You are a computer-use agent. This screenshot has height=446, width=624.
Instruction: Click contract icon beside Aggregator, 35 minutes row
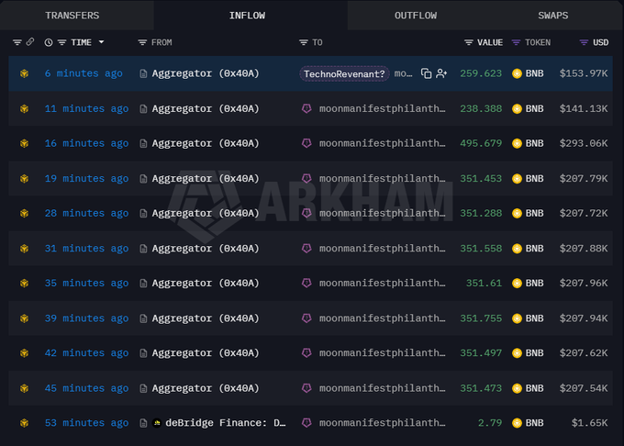143,284
